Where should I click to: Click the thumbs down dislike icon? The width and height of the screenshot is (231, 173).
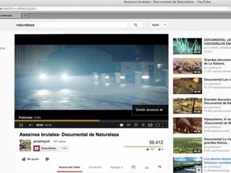(x=47, y=159)
